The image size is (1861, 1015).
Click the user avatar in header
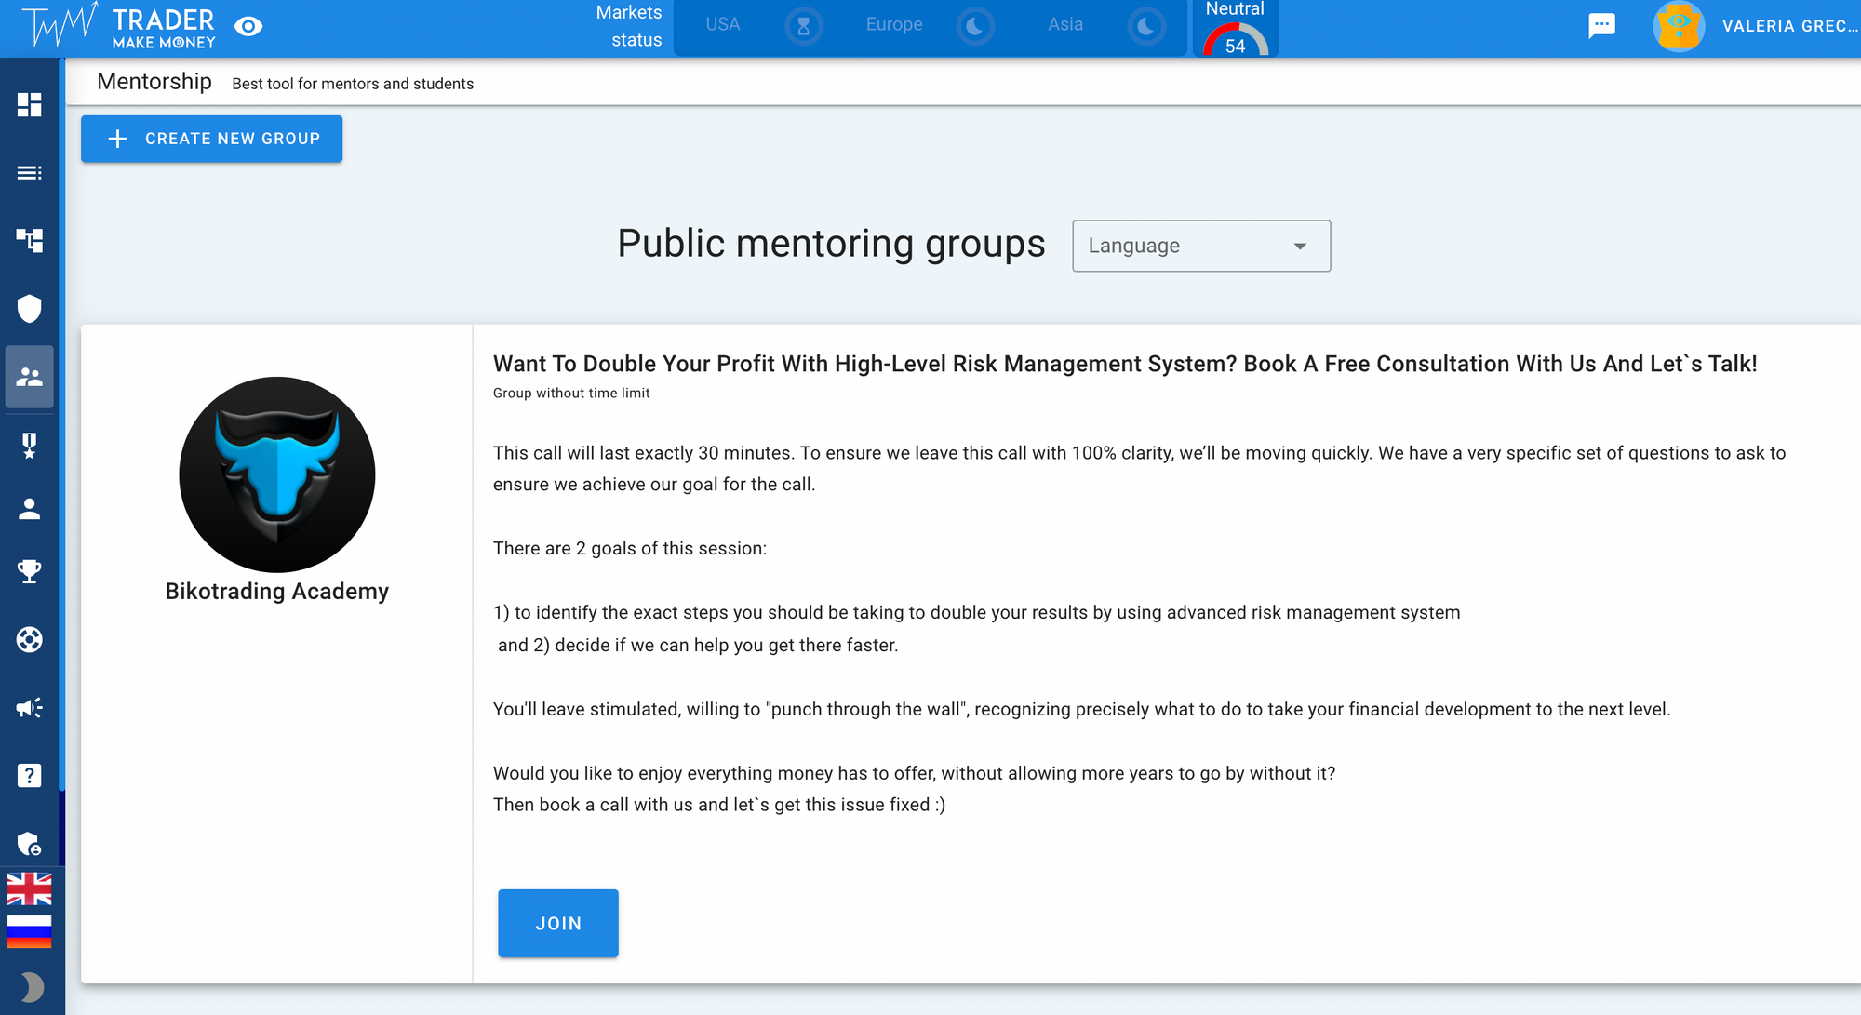click(1679, 26)
